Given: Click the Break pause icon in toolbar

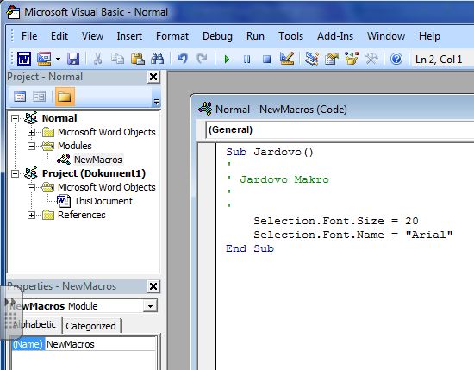Looking at the screenshot, I should pos(246,59).
